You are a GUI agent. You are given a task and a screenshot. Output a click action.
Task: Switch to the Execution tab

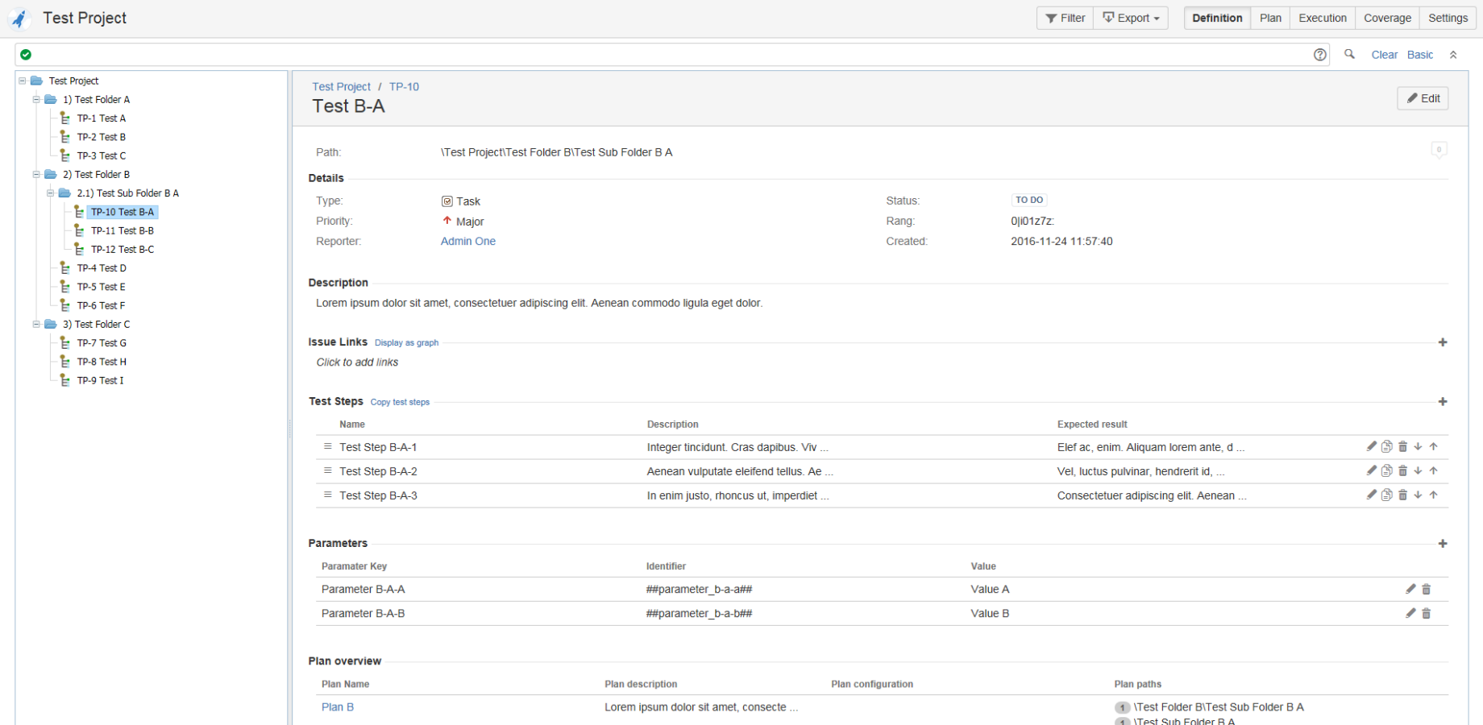pos(1322,18)
